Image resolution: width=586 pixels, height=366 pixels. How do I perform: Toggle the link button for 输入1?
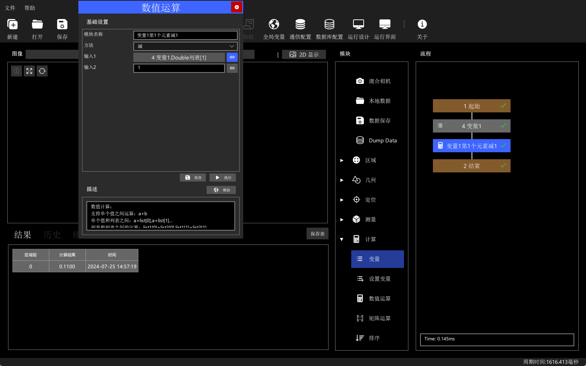pos(232,57)
